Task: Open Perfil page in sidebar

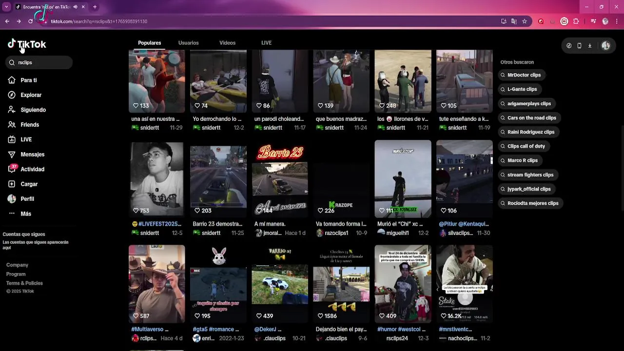Action: (x=21, y=199)
